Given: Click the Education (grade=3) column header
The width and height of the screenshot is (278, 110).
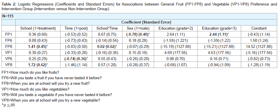Looking at the screenshot, I should coord(219,28).
